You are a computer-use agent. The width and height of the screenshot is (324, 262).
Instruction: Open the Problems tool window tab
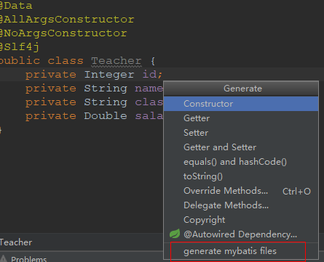pos(28,259)
